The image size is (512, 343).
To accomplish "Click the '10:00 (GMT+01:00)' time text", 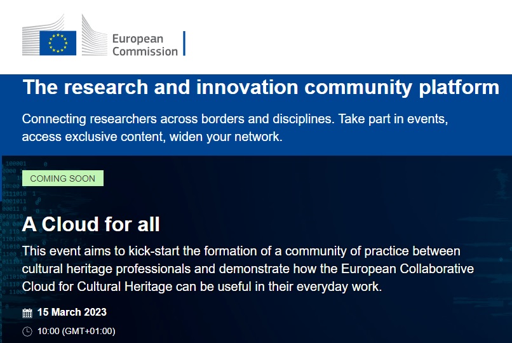I will click(x=76, y=331).
